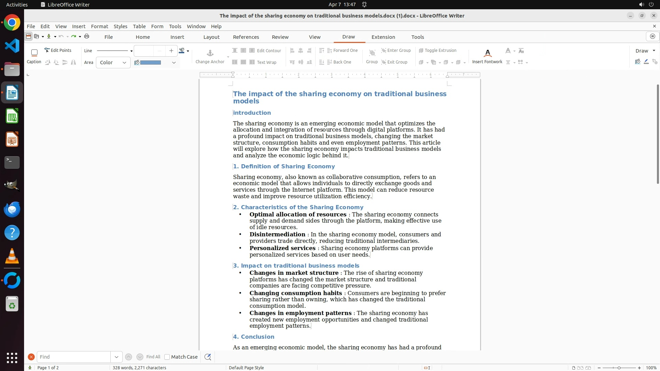The image size is (660, 371).
Task: Click the Caption tool icon
Action: click(x=34, y=53)
